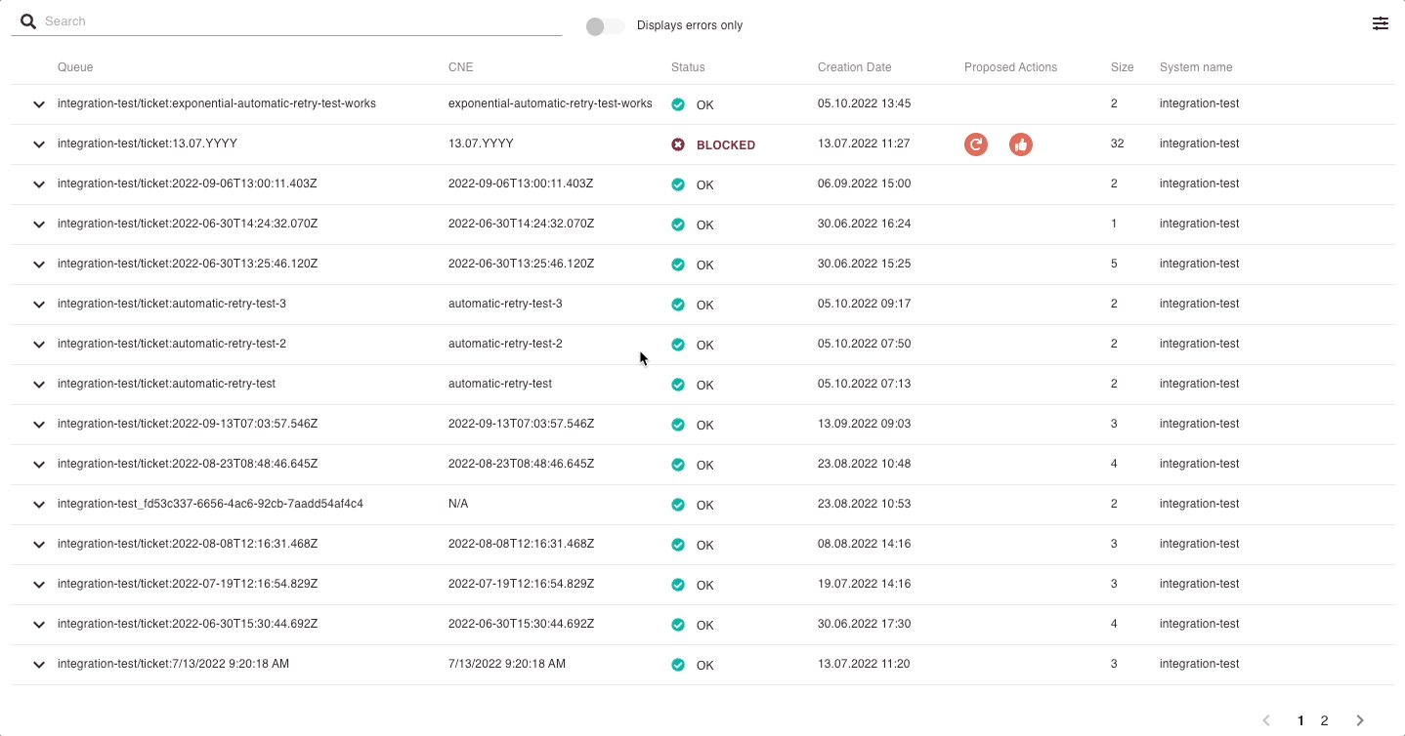Click the previous page arrow

pyautogui.click(x=1266, y=719)
